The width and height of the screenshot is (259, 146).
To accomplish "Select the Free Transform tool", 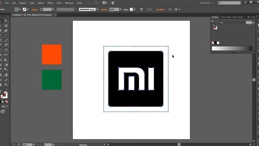I will [x=6, y=55].
